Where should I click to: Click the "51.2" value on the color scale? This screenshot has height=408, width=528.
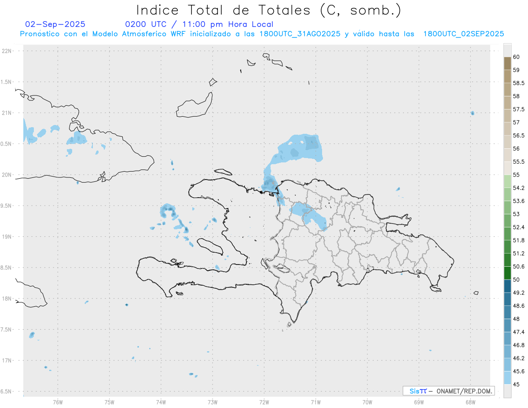(x=519, y=254)
